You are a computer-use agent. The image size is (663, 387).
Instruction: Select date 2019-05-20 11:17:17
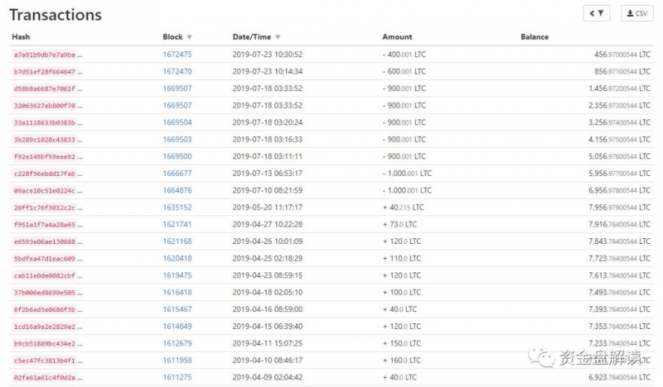point(267,208)
